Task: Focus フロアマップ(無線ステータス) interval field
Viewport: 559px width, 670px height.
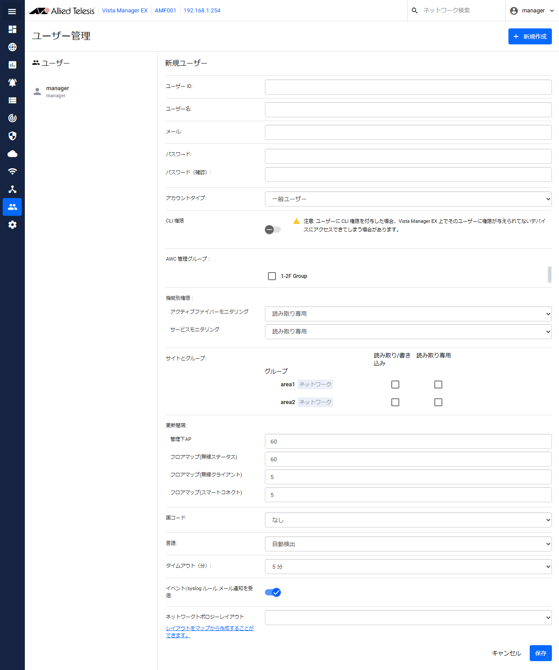Action: click(x=408, y=459)
